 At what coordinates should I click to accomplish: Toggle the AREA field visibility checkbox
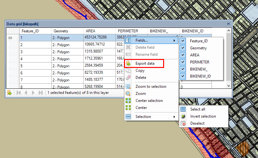coord(183,55)
